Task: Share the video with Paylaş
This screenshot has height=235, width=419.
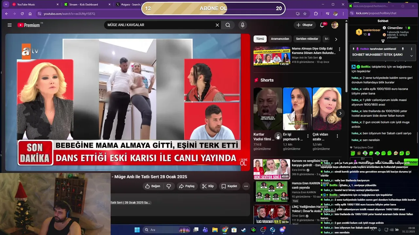Action: (187, 186)
